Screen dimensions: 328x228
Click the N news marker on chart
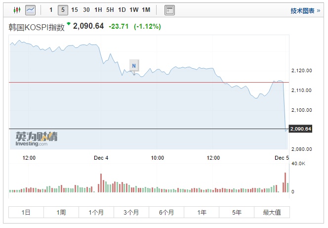[134, 64]
